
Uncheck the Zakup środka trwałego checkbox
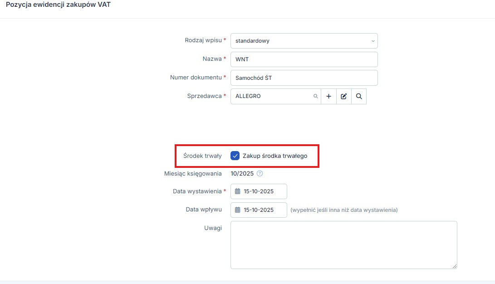(x=235, y=156)
